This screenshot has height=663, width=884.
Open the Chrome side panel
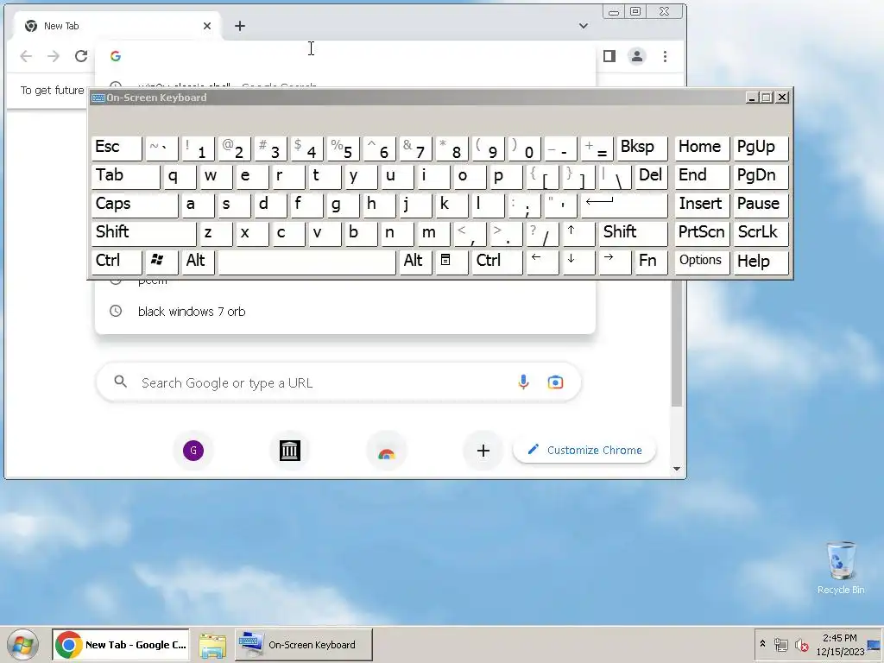[x=609, y=56]
